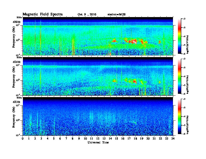The width and height of the screenshot is (206, 159).
Task: Click the "Universal Time" axis label
Action: [x=98, y=142]
